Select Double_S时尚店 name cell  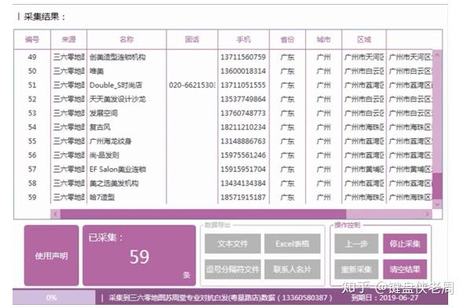point(116,85)
